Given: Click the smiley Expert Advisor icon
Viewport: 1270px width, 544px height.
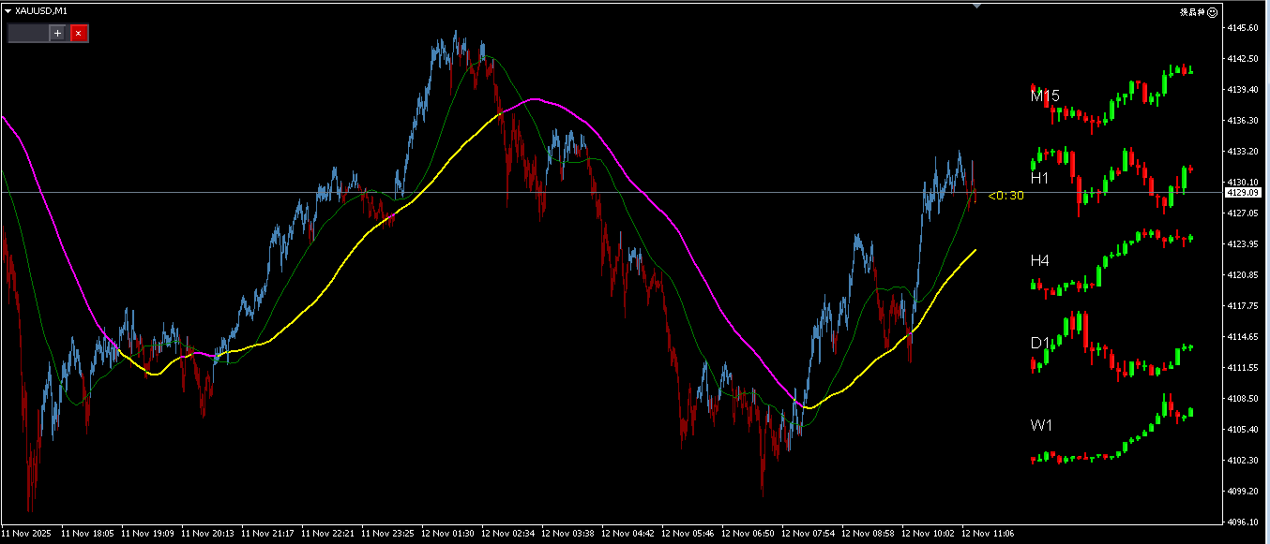Looking at the screenshot, I should 1212,12.
